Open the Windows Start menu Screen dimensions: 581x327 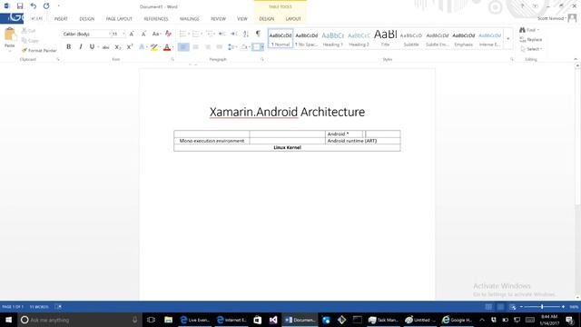[8, 320]
